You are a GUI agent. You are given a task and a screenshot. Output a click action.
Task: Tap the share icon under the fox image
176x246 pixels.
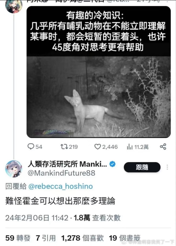pyautogui.click(x=163, y=147)
